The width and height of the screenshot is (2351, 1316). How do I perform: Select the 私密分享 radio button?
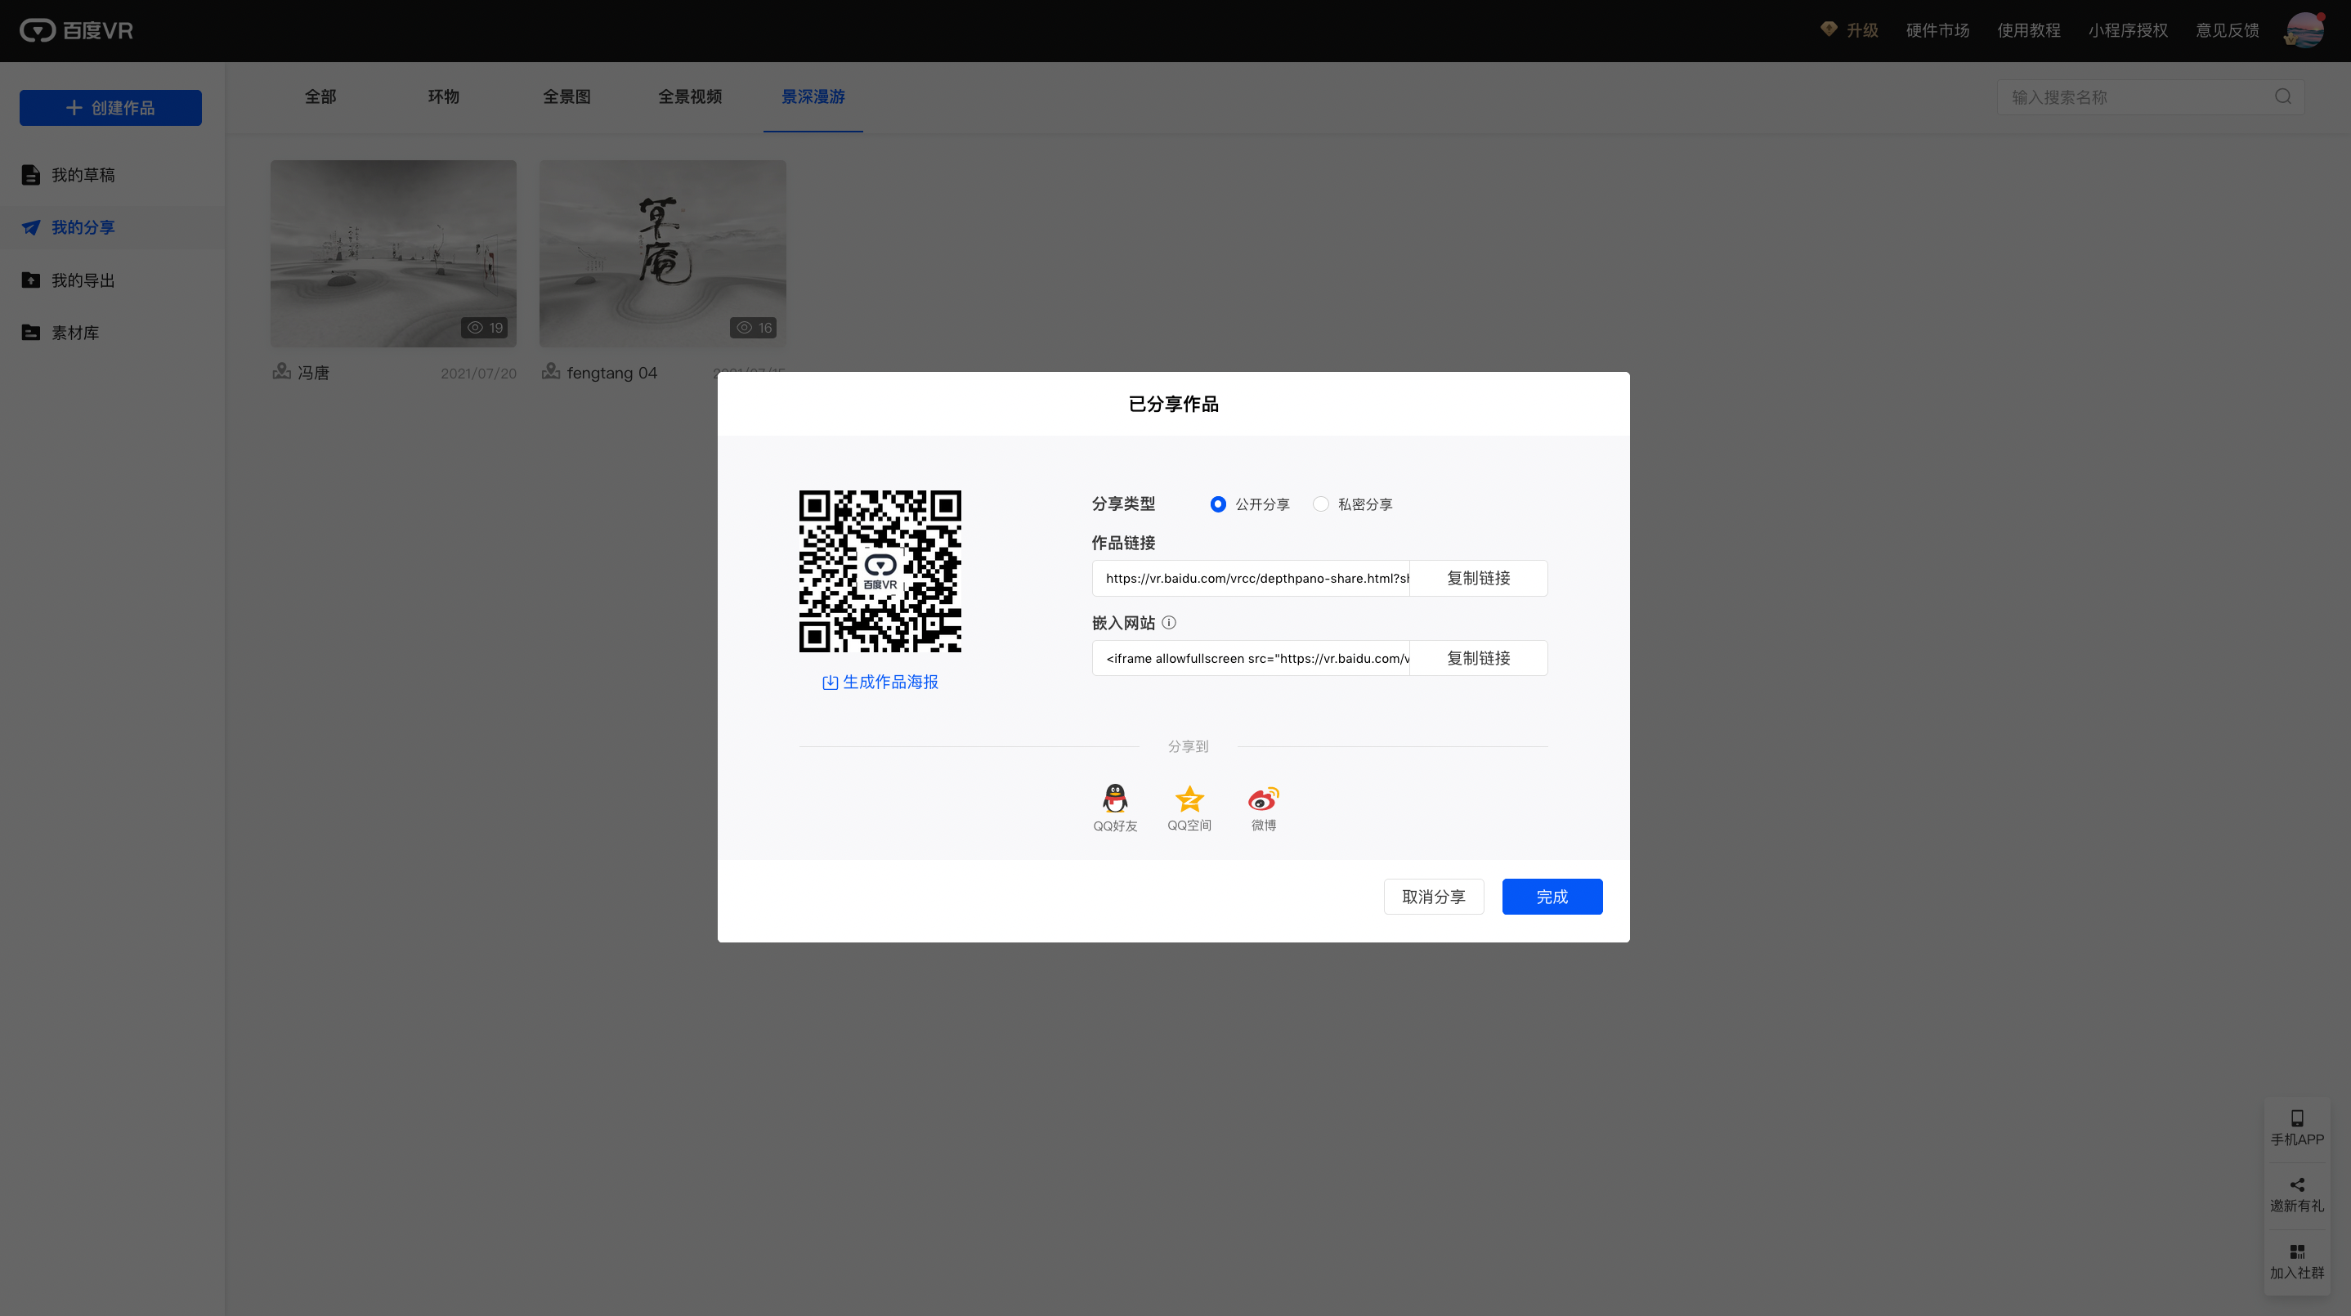tap(1321, 504)
